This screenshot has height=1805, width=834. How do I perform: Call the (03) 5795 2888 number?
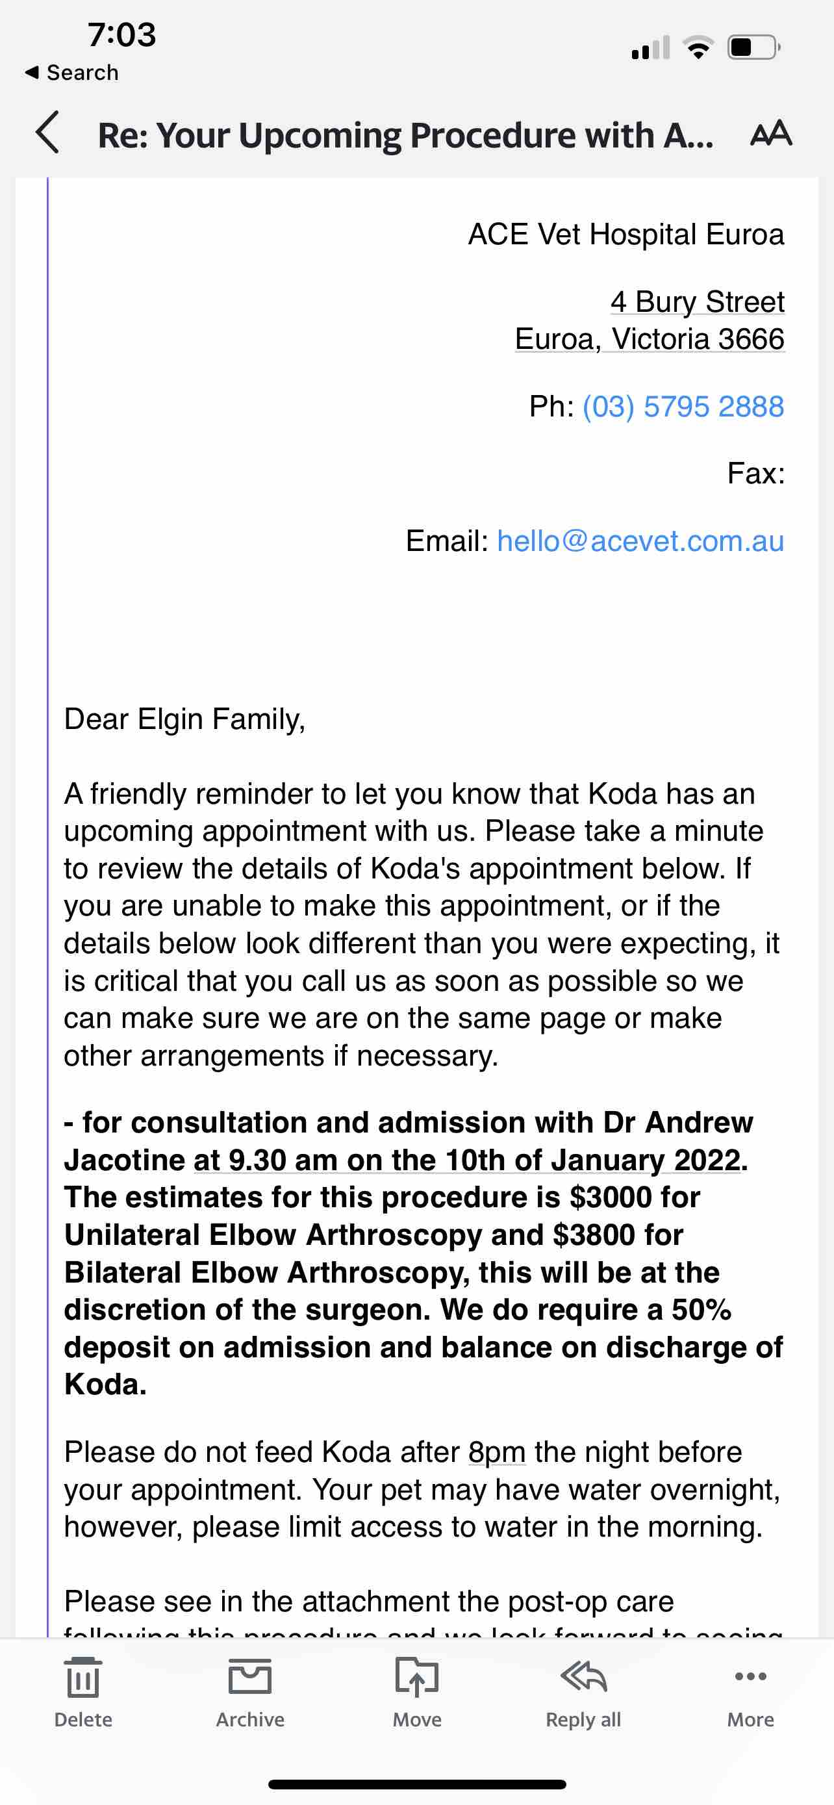point(683,406)
